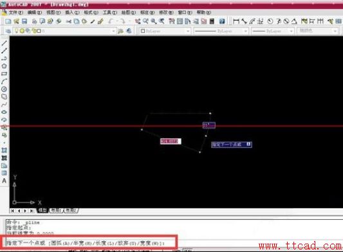Image resolution: width=343 pixels, height=252 pixels.
Task: Select the Rectangle drawing tool
Action: click(x=4, y=74)
